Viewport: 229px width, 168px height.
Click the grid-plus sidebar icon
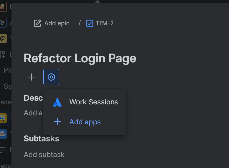[3, 54]
